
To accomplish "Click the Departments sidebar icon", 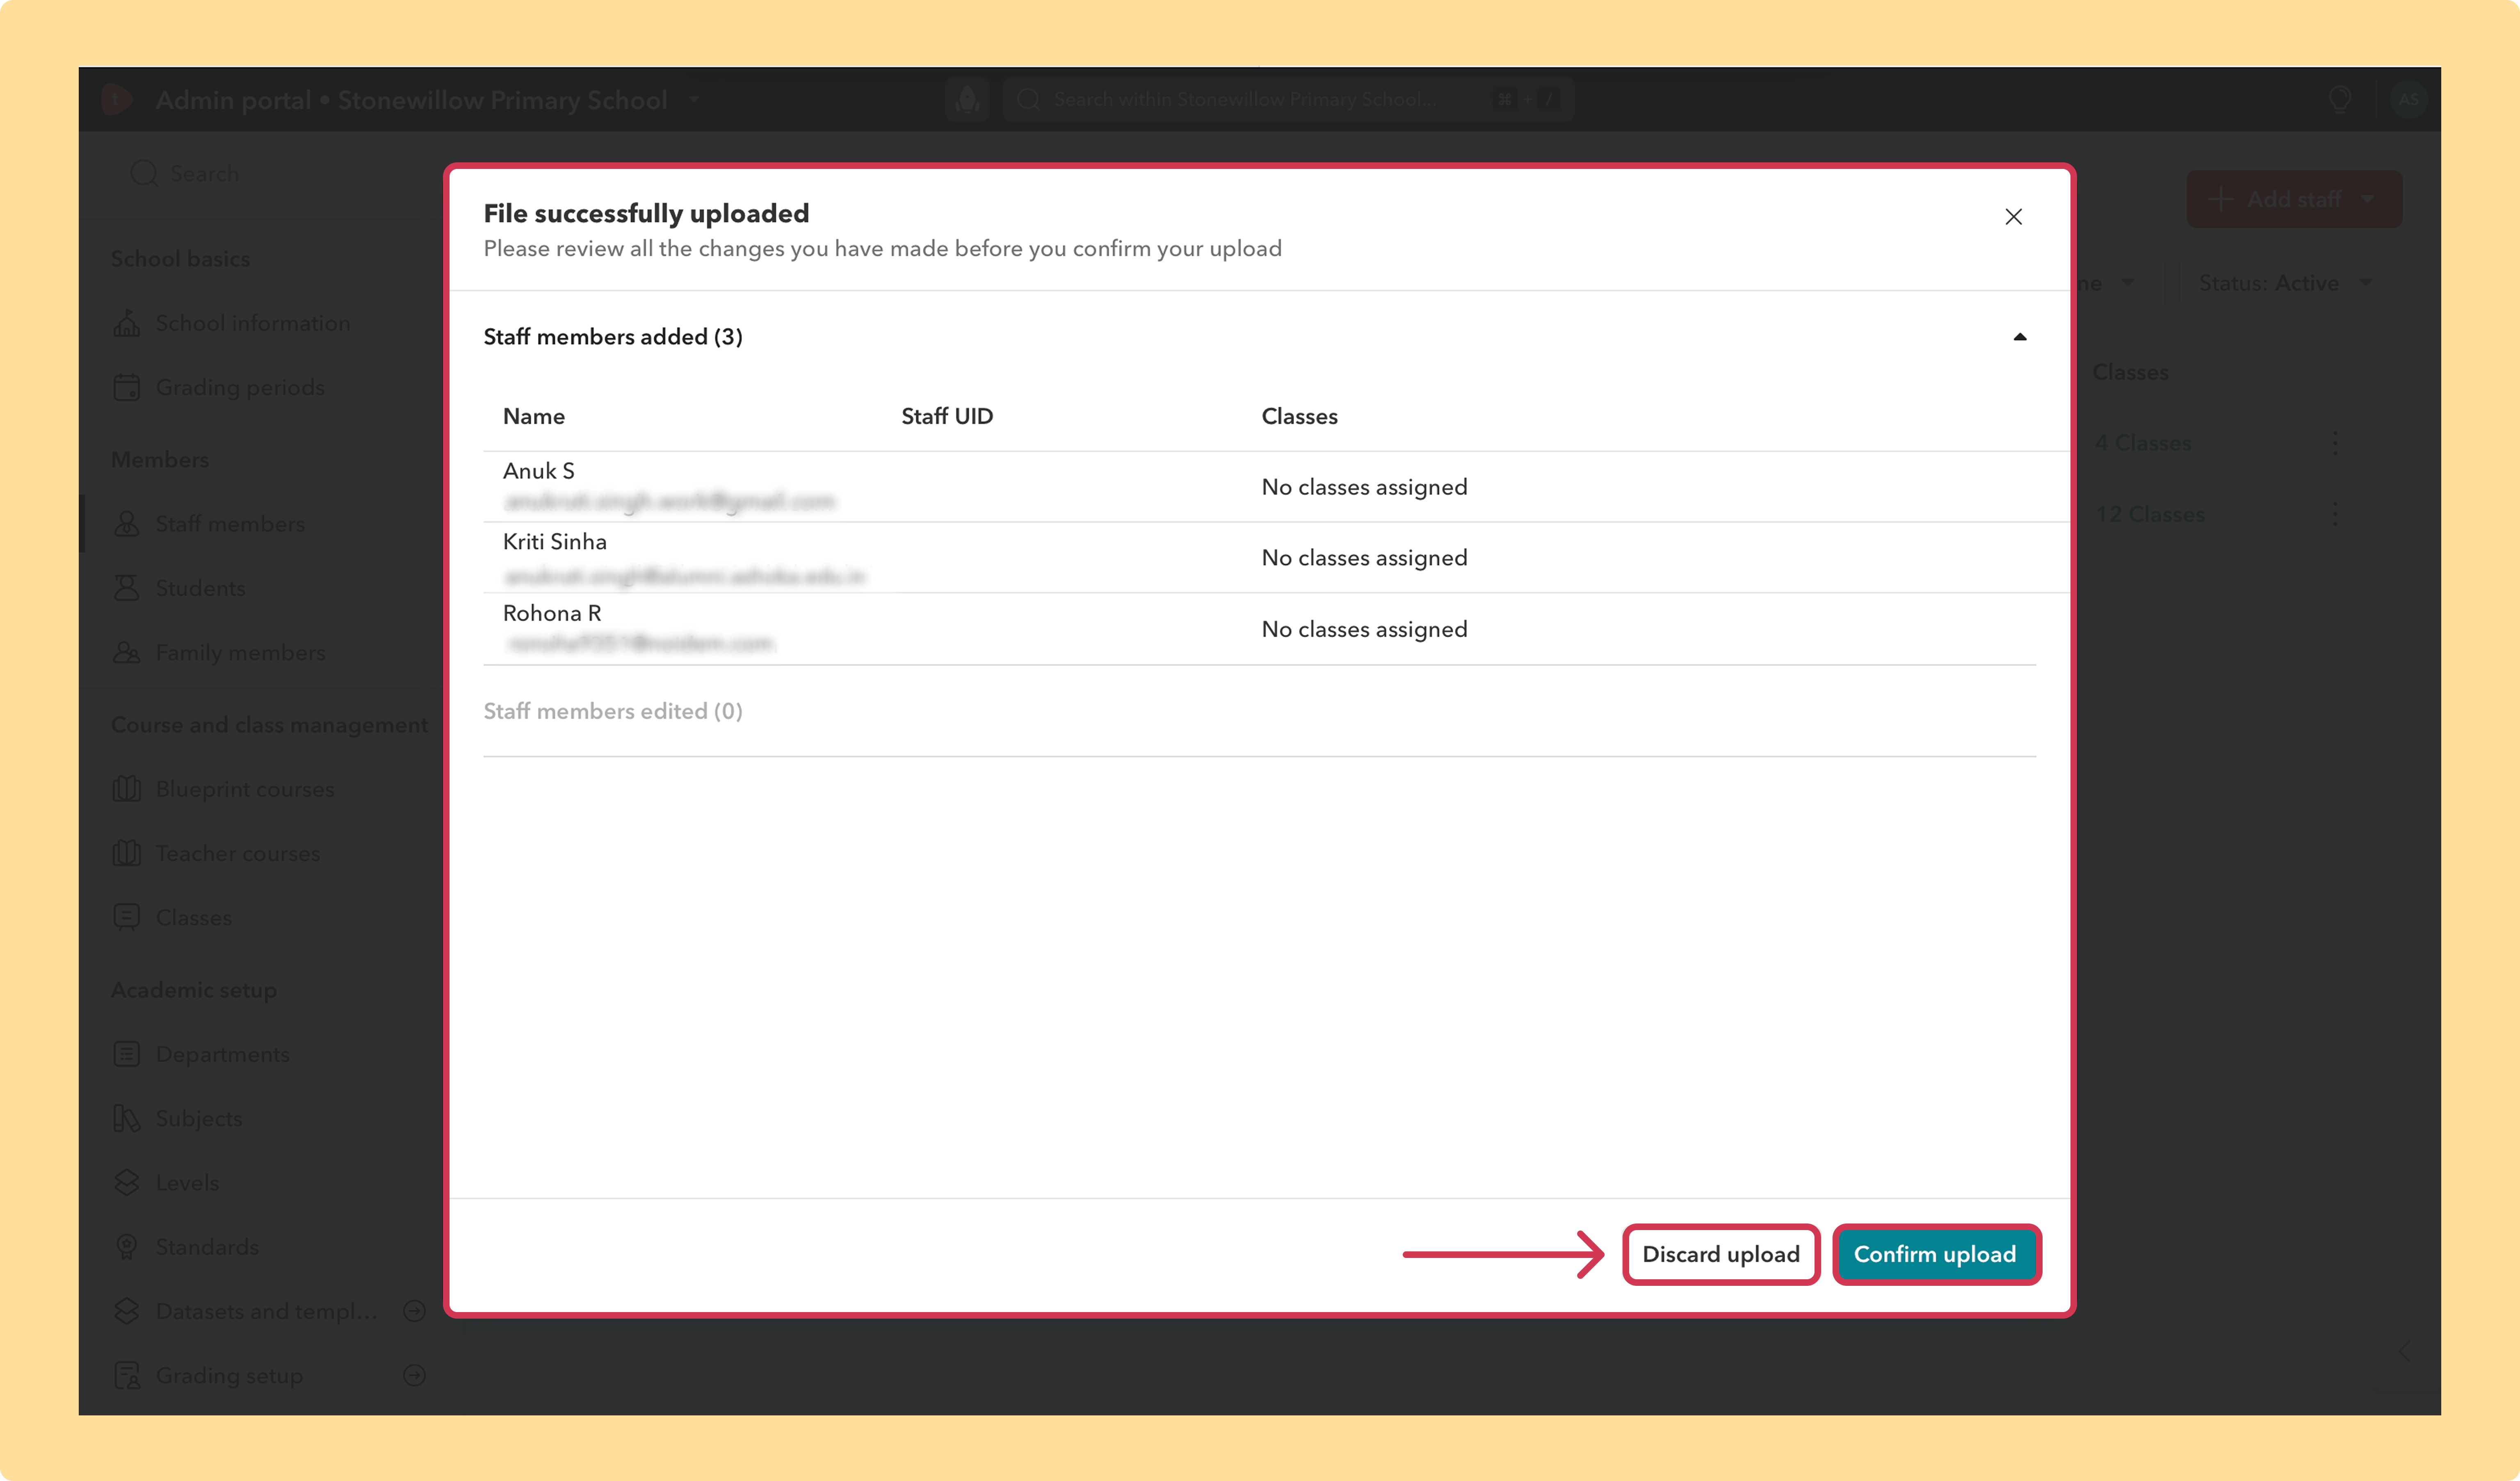I will pos(127,1054).
